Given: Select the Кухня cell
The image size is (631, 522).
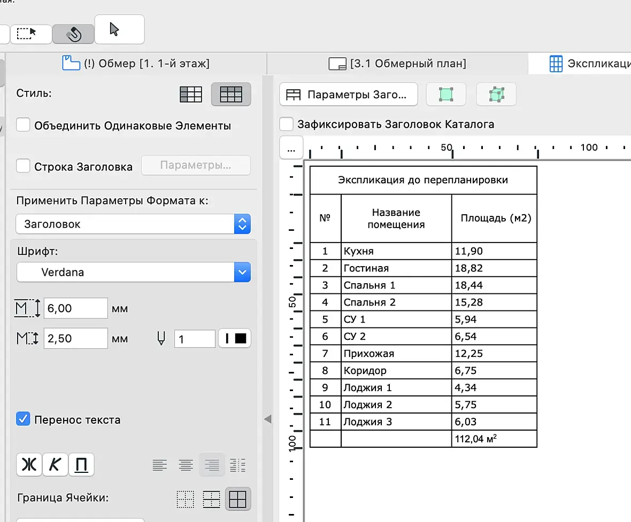Looking at the screenshot, I should (396, 251).
